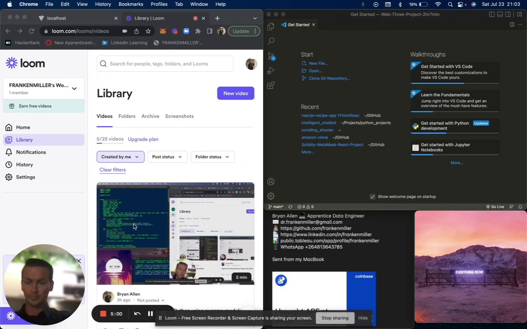Click the Loom search input field
Viewport: 527px width, 329px height.
[165, 64]
